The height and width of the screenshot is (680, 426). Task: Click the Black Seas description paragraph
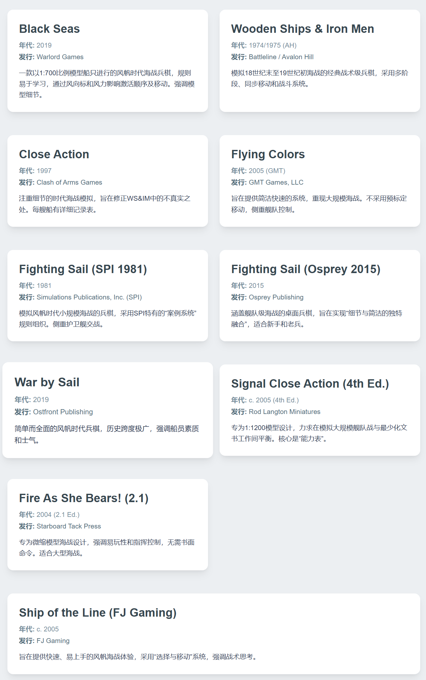point(107,84)
